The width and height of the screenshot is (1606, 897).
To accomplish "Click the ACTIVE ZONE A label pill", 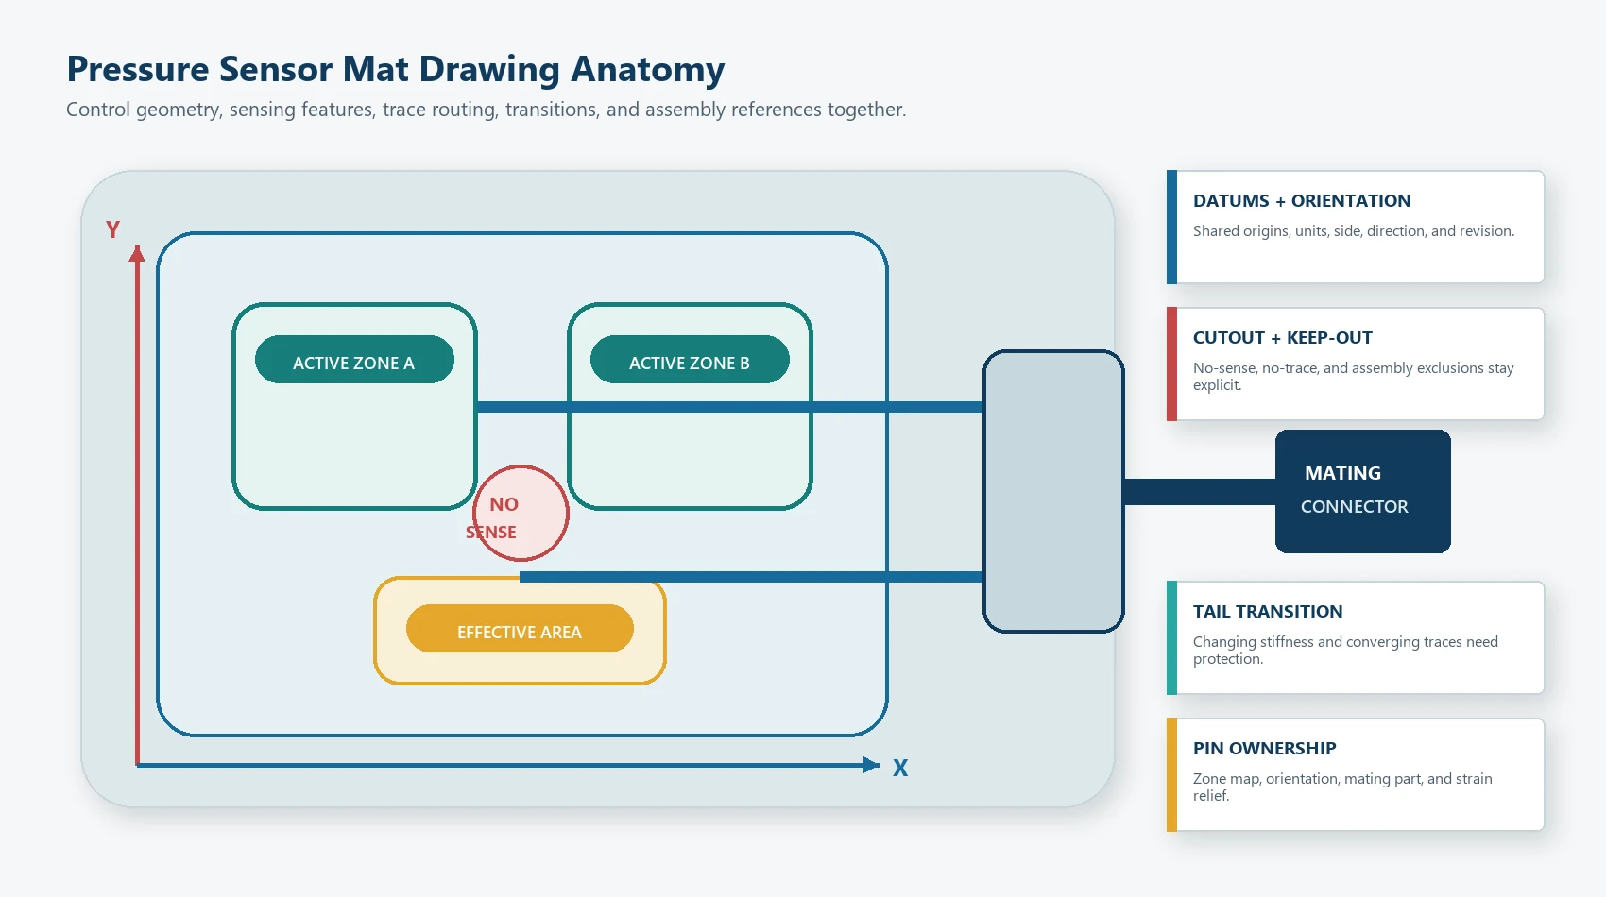I will (354, 360).
